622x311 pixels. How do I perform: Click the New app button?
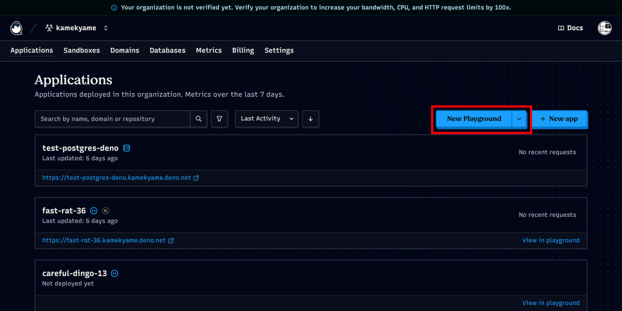click(559, 119)
